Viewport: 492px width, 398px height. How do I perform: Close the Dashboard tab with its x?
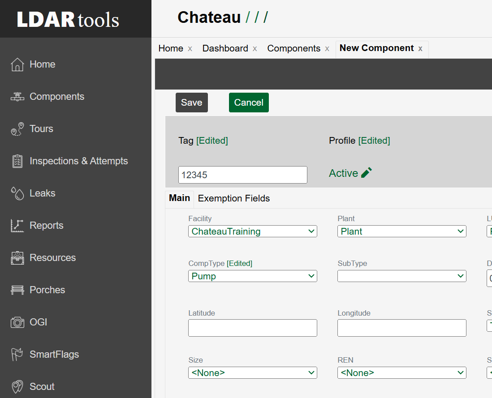pyautogui.click(x=255, y=49)
